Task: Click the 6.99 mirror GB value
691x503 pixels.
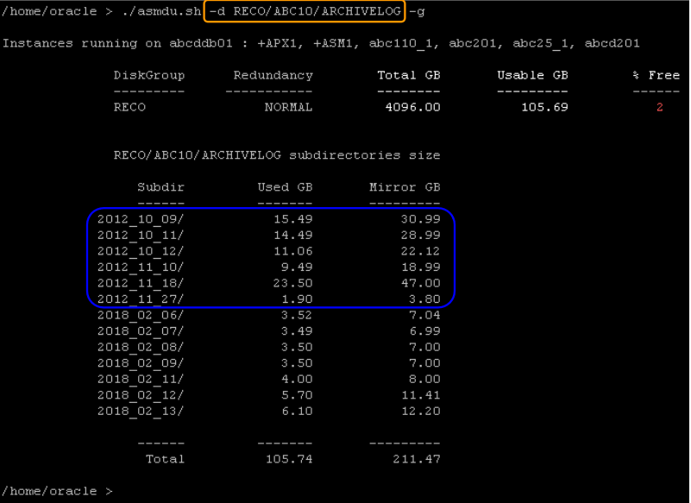Action: (424, 331)
